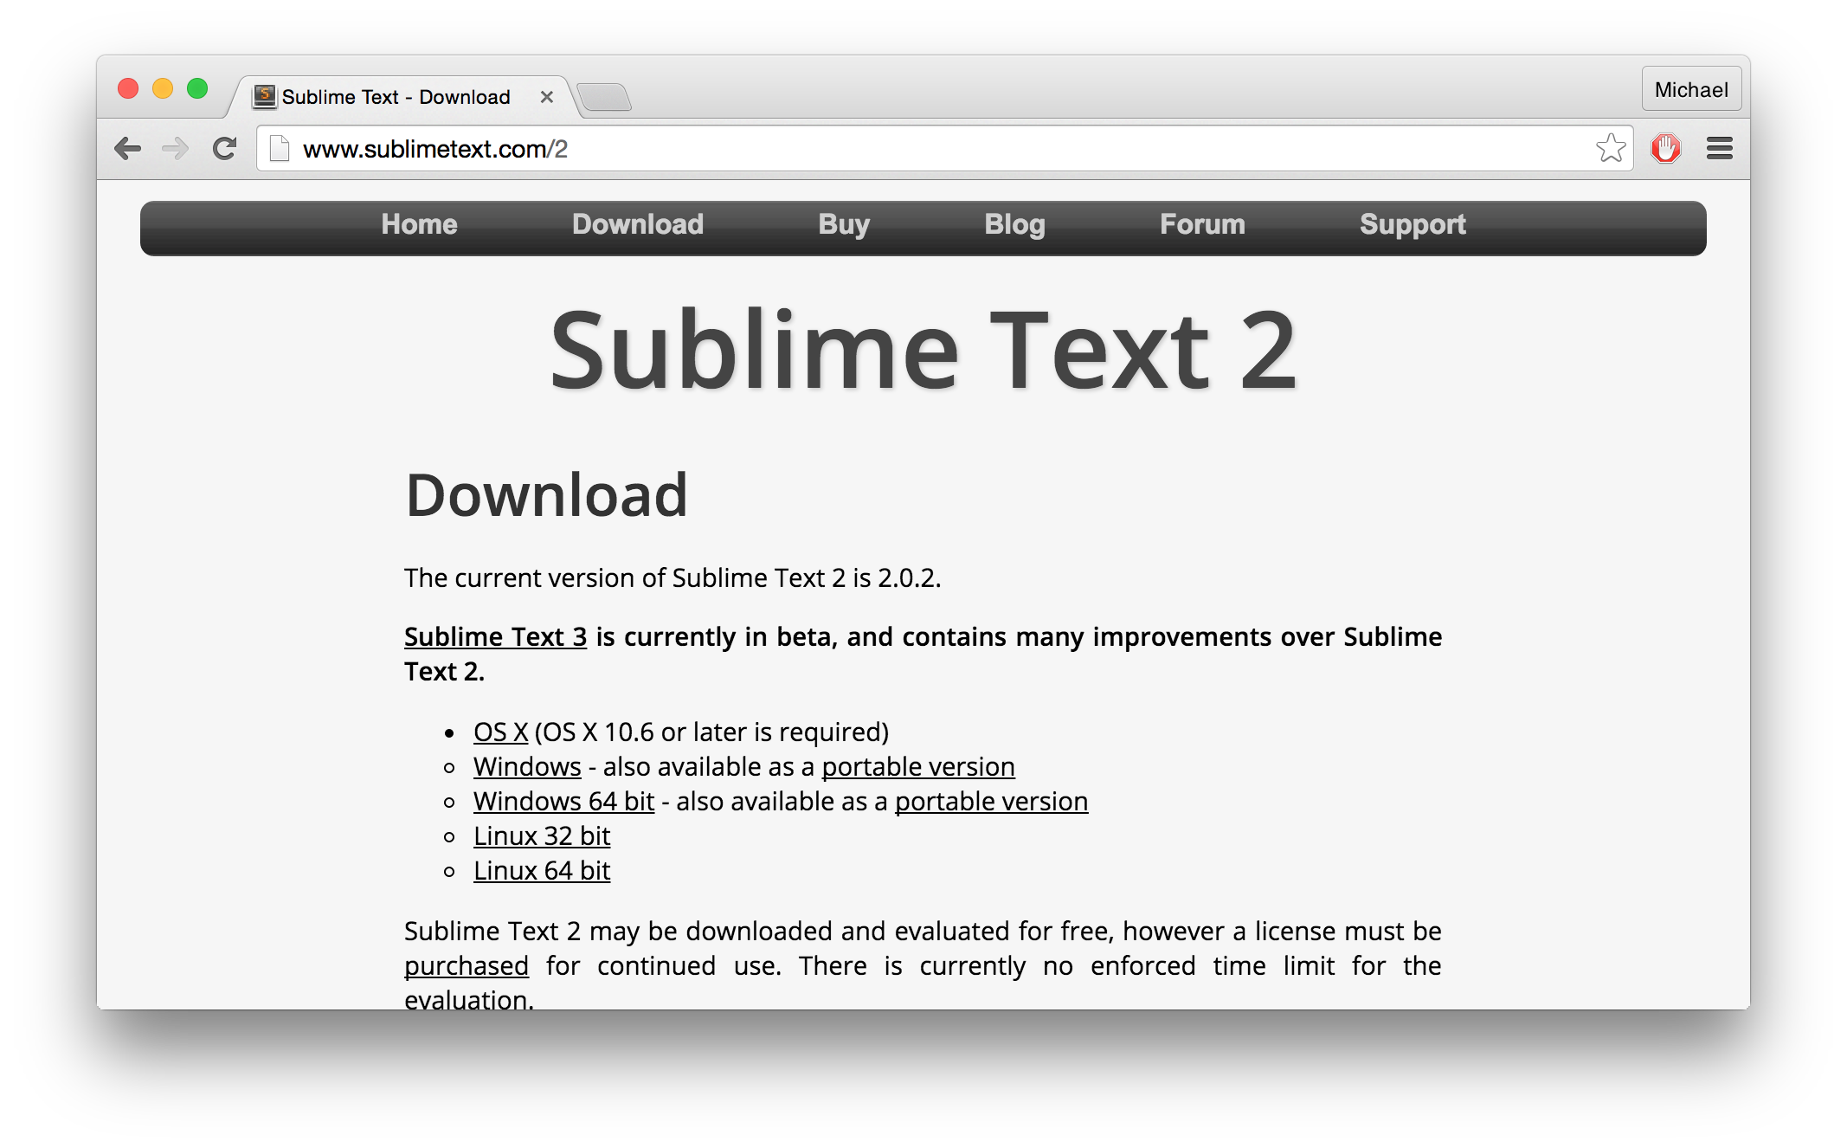Viewport: 1847px width, 1148px height.
Task: Click the Download section heading
Action: (546, 495)
